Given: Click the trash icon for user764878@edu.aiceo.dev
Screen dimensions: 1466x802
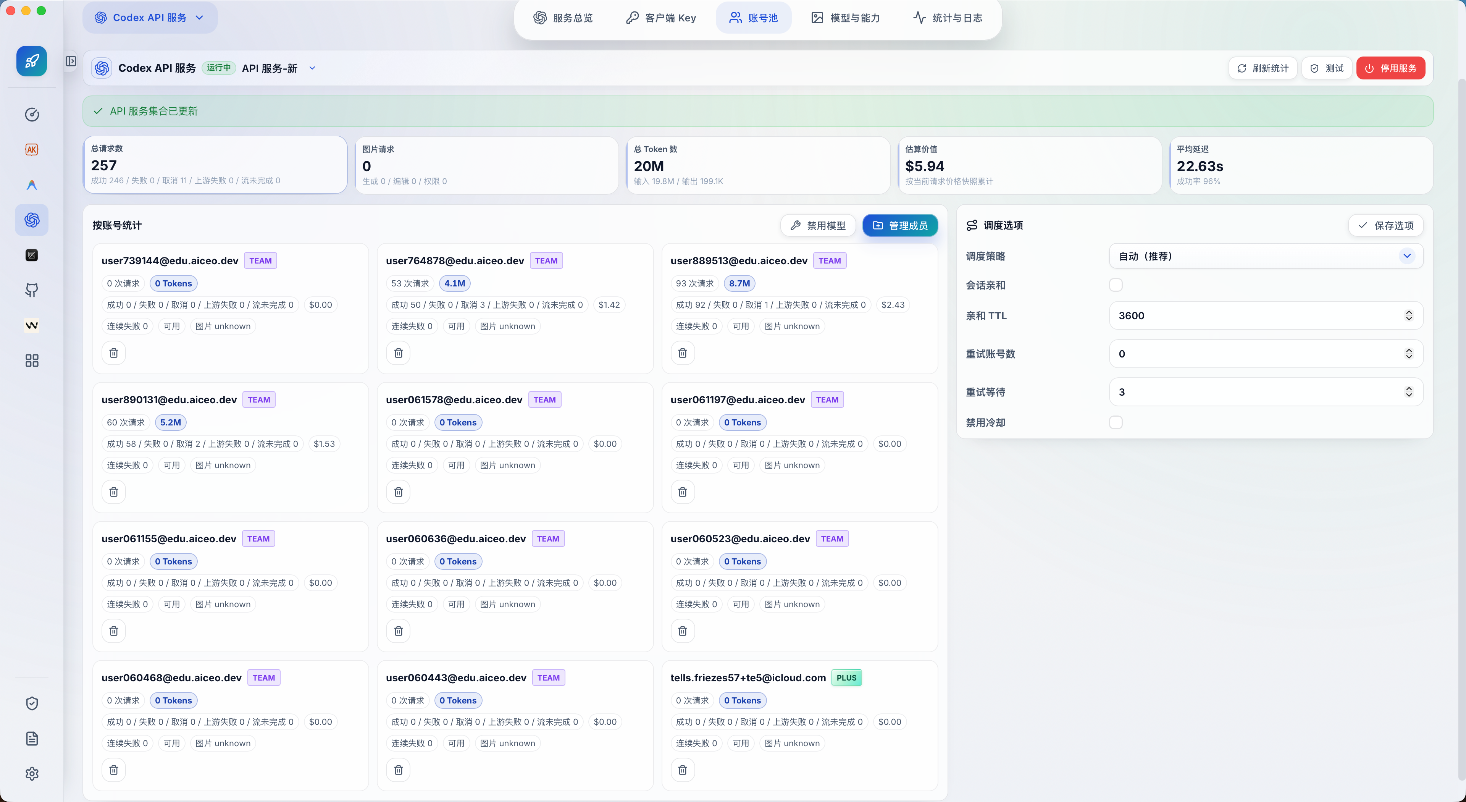Looking at the screenshot, I should (x=398, y=353).
